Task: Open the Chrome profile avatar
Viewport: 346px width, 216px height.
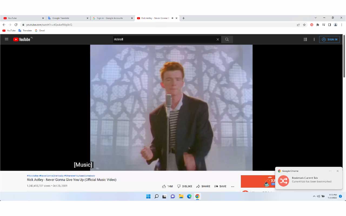Action: tap(335, 25)
